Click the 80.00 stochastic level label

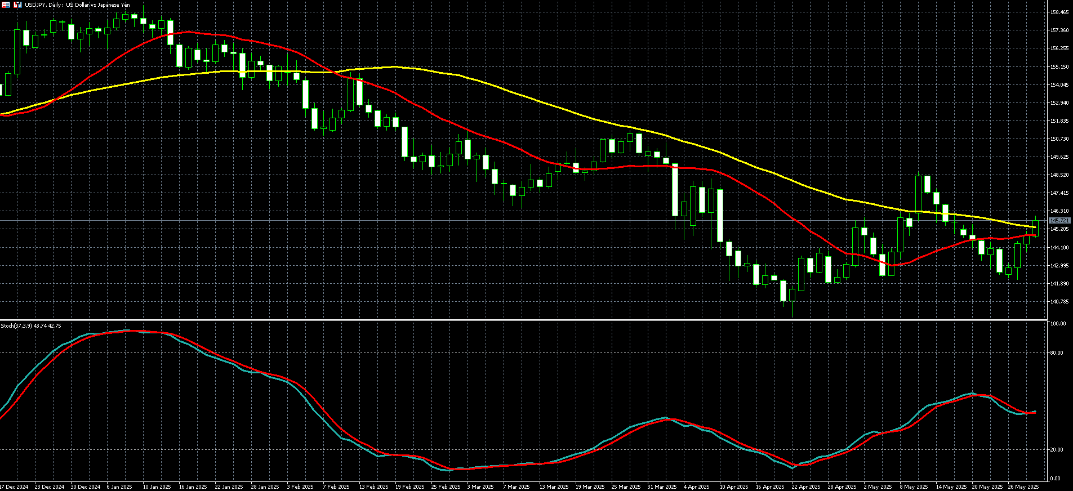pos(1057,353)
